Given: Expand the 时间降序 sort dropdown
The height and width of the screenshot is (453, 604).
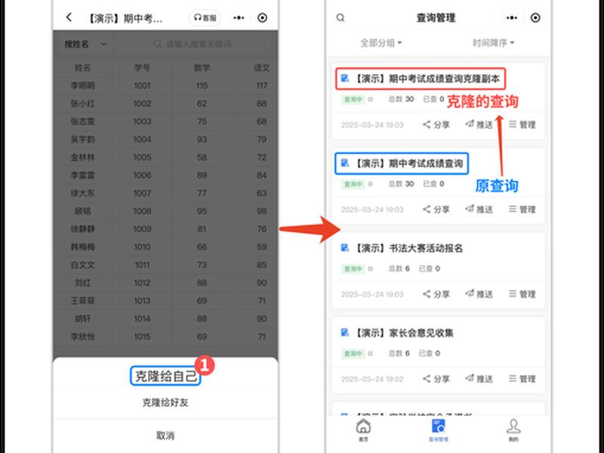Looking at the screenshot, I should 494,43.
